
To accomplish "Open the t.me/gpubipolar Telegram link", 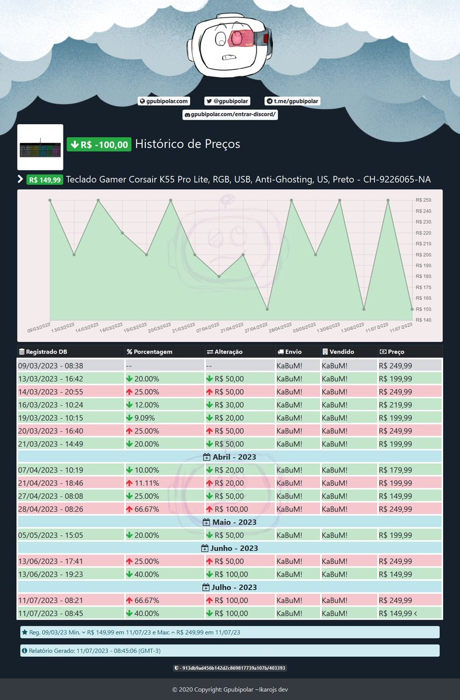I will click(x=292, y=101).
